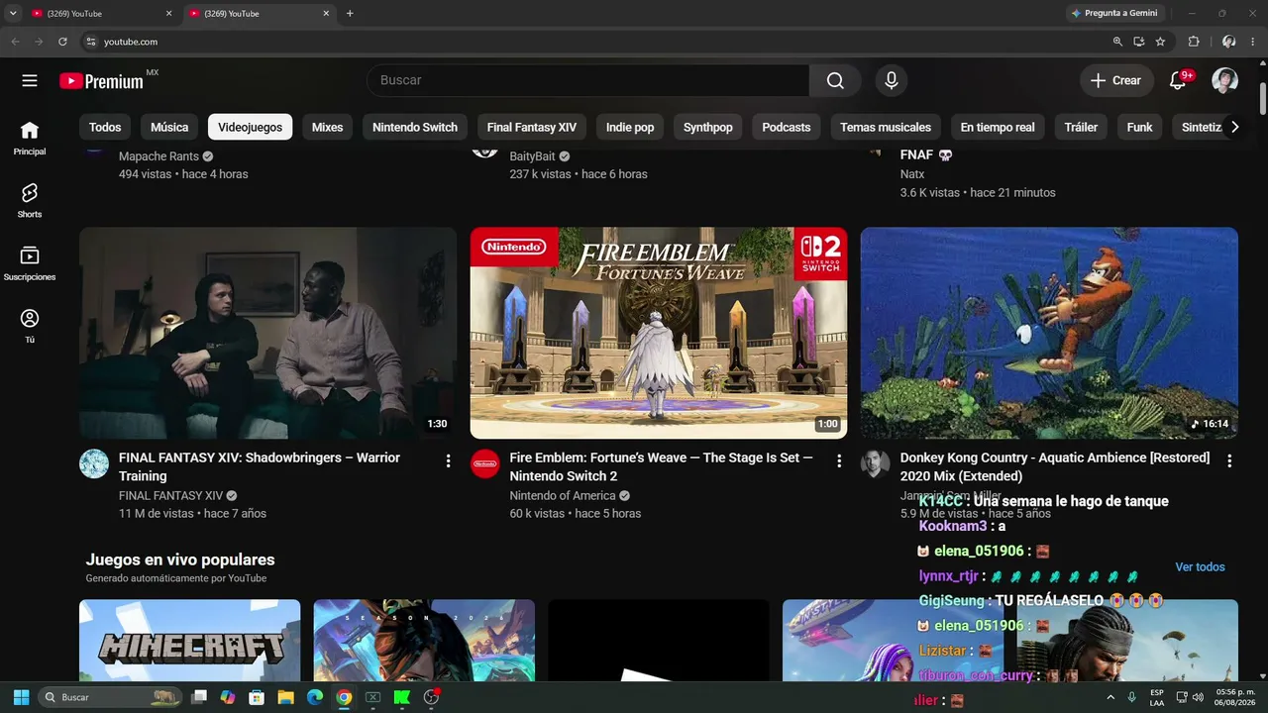1268x713 pixels.
Task: Click the youtube.com address bar
Action: pyautogui.click(x=594, y=42)
